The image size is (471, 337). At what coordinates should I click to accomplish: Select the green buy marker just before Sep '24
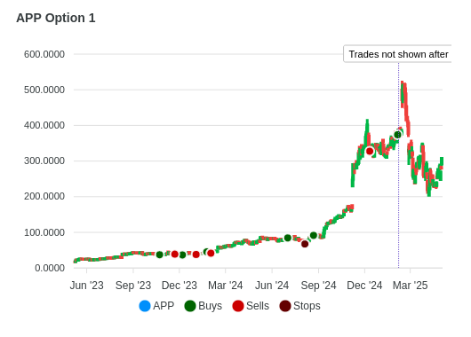point(314,235)
